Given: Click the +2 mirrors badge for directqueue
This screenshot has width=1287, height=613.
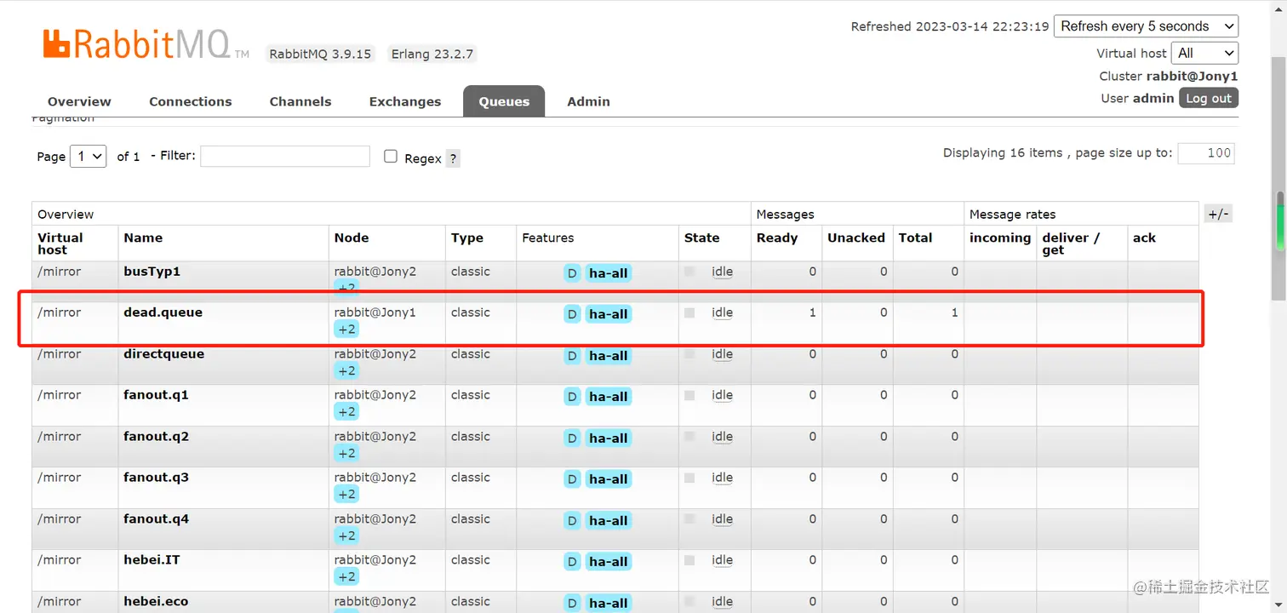Looking at the screenshot, I should pyautogui.click(x=346, y=370).
